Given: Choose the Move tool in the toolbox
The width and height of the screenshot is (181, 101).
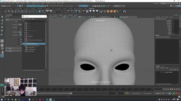Looking at the screenshot, I should (2, 27).
